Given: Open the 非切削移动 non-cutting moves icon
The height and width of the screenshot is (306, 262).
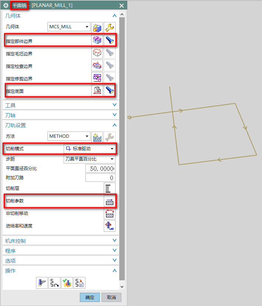Looking at the screenshot, I should [x=110, y=213].
